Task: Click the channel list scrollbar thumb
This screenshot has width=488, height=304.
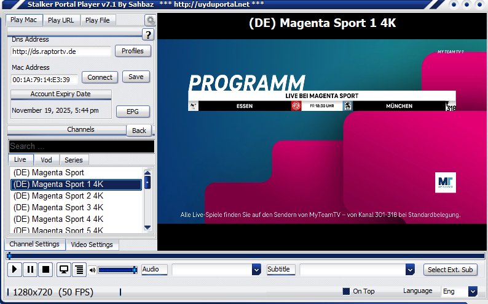Action: click(148, 183)
